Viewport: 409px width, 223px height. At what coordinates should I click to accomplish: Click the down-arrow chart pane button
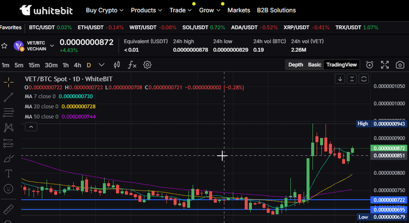340,79
